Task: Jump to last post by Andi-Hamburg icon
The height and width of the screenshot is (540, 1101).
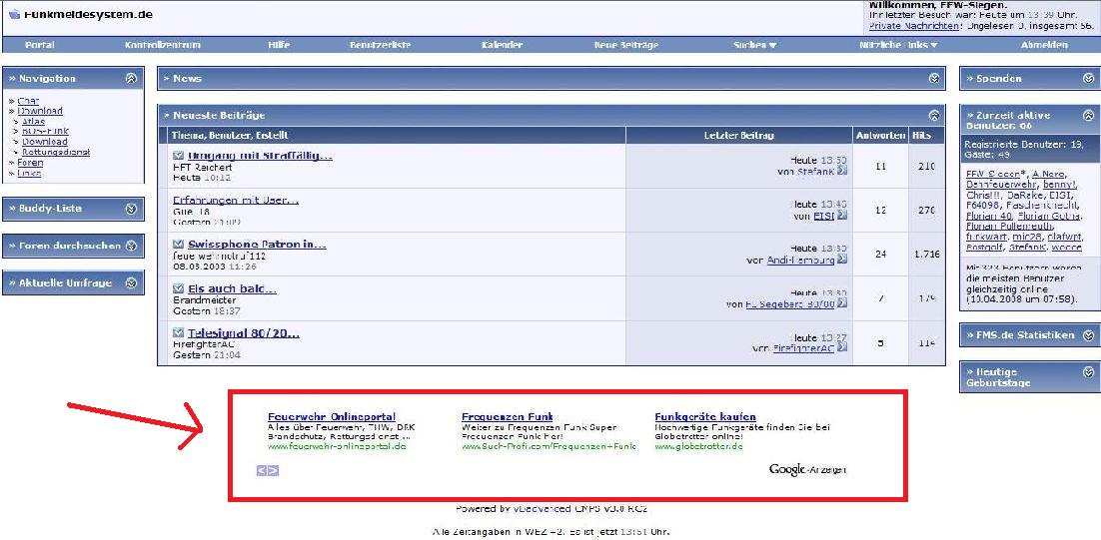Action: point(842,261)
